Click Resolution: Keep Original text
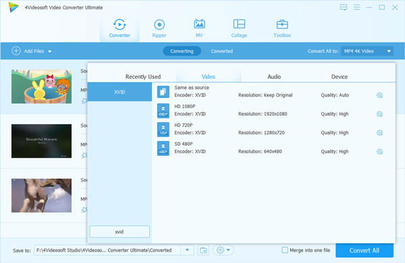Viewport: 405px width, 263px height. point(265,95)
